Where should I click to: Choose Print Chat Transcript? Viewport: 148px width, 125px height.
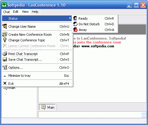pyautogui.click(x=37, y=54)
